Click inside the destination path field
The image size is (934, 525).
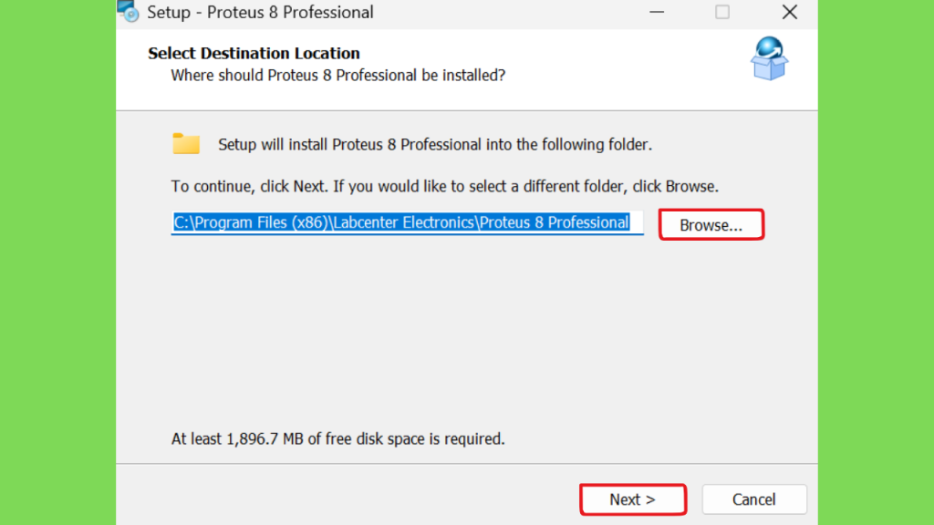pyautogui.click(x=408, y=222)
